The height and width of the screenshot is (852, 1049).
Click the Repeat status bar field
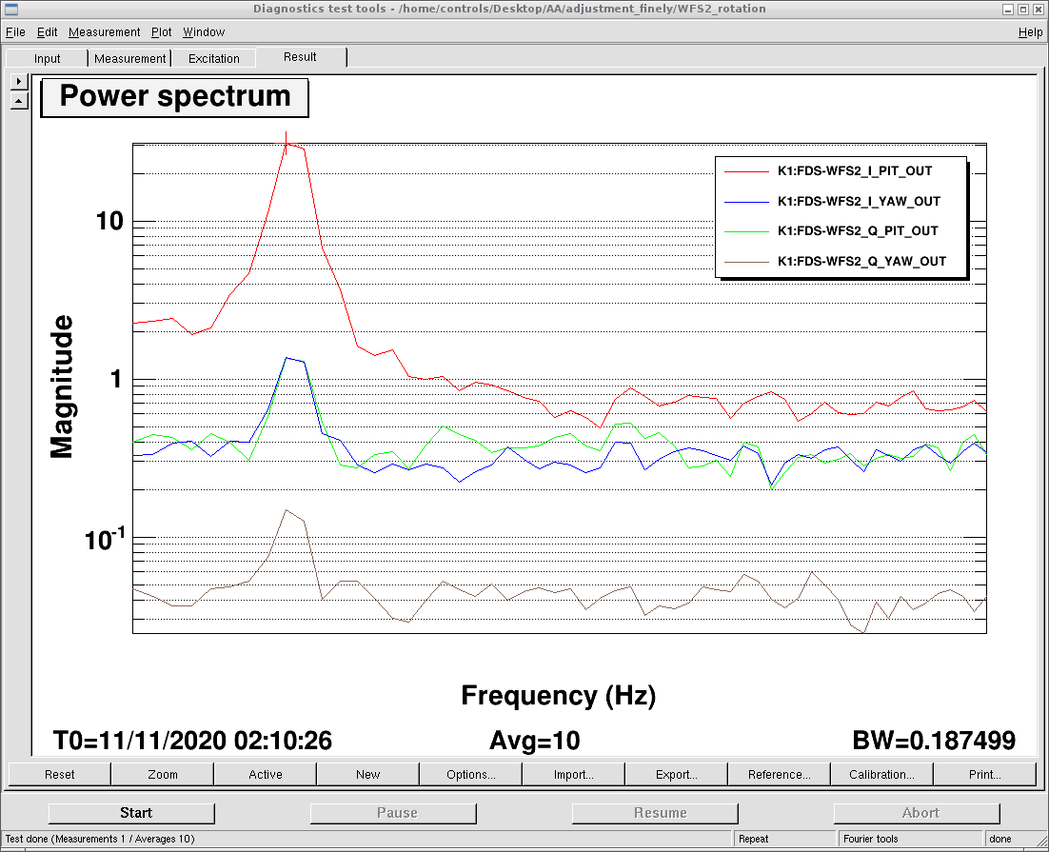pyautogui.click(x=785, y=839)
